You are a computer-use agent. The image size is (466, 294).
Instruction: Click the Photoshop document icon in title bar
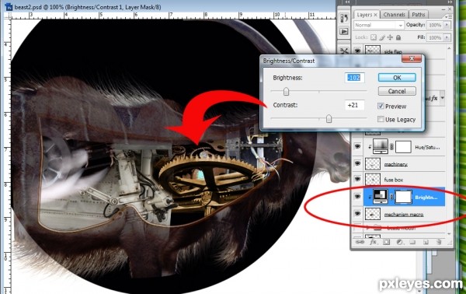pyautogui.click(x=9, y=6)
